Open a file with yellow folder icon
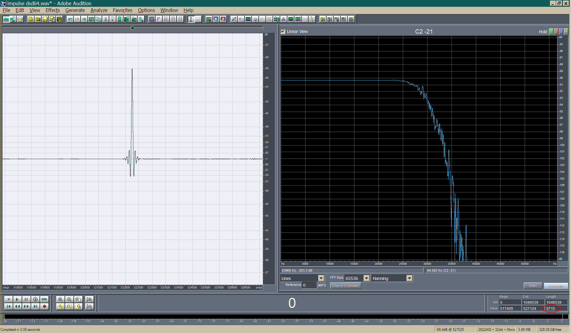 coord(38,19)
